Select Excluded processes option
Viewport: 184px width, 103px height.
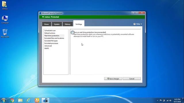point(51,43)
